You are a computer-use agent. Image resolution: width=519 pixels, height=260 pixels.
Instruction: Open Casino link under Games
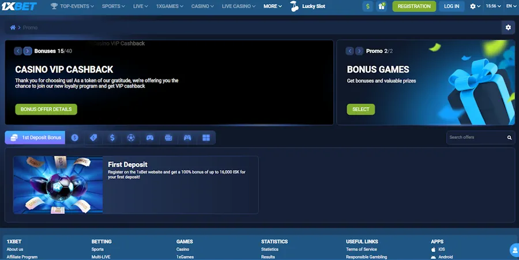(183, 249)
